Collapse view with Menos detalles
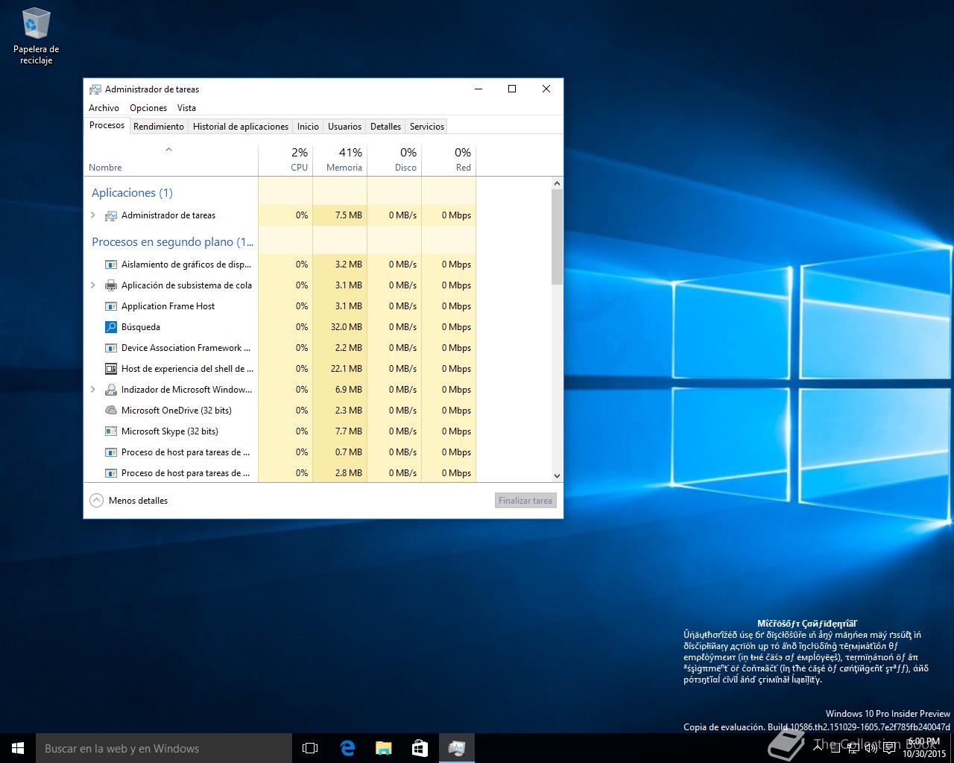This screenshot has height=763, width=954. coord(129,501)
